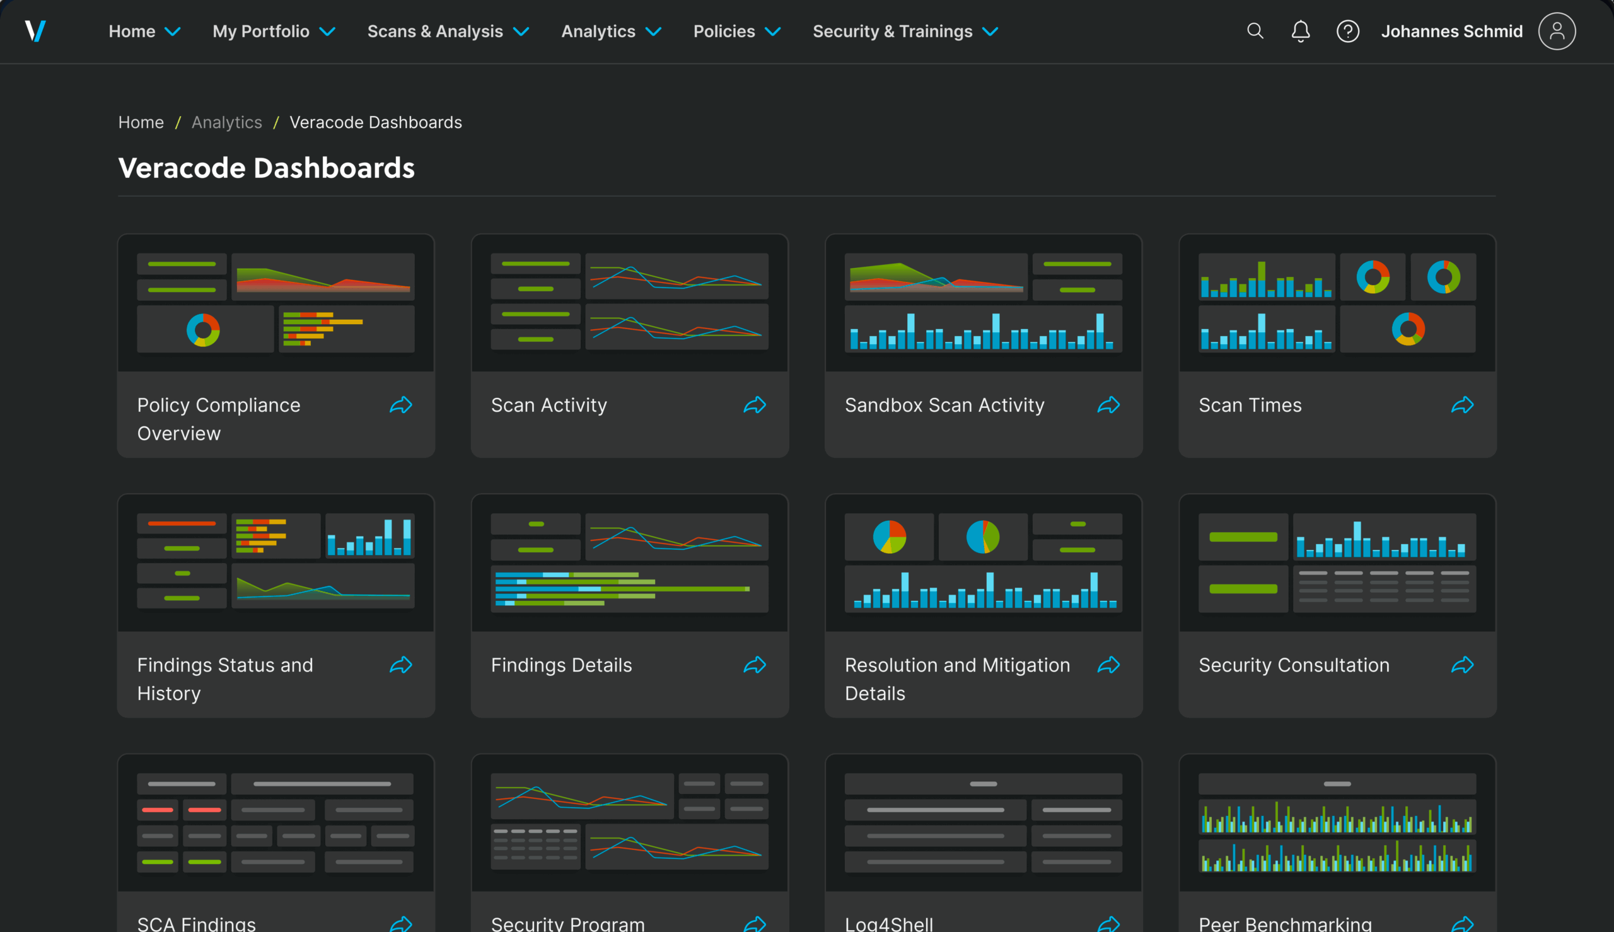Image resolution: width=1614 pixels, height=932 pixels.
Task: Open Resolution and Mitigation Details thumbnail
Action: (x=983, y=562)
